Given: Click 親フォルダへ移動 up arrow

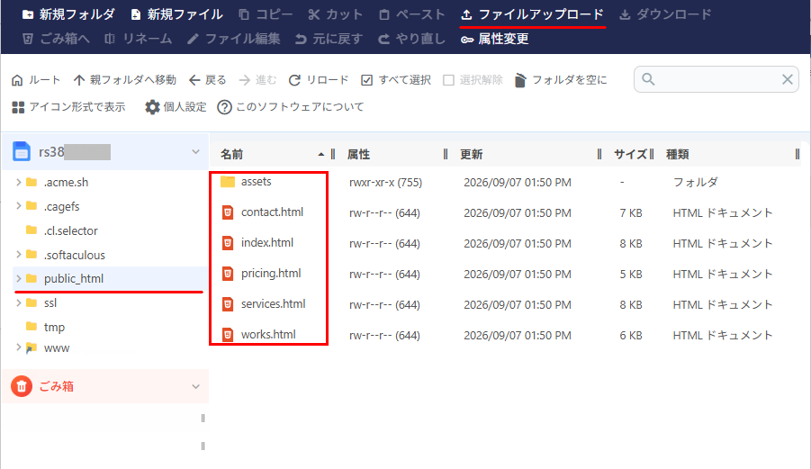Looking at the screenshot, I should (x=78, y=80).
